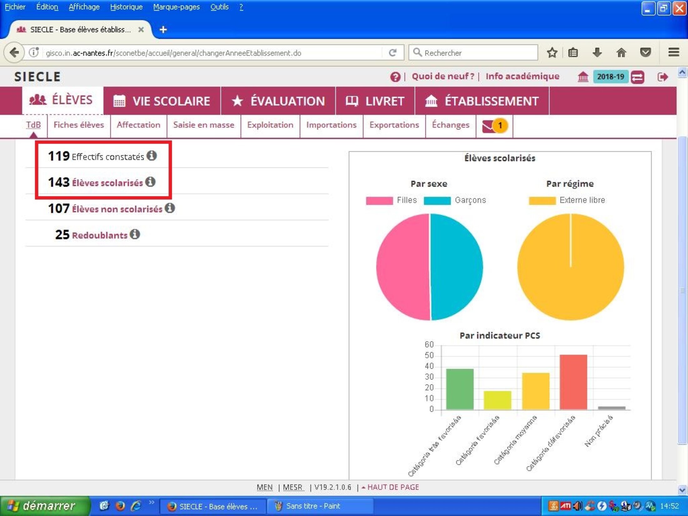Open the Firefox hamburger menu
This screenshot has width=688, height=516.
(674, 52)
